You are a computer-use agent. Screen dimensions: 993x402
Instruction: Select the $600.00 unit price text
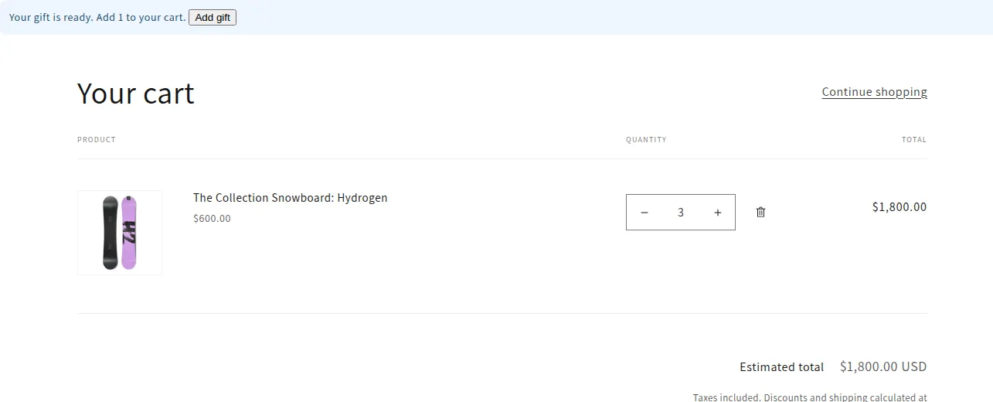pyautogui.click(x=212, y=219)
